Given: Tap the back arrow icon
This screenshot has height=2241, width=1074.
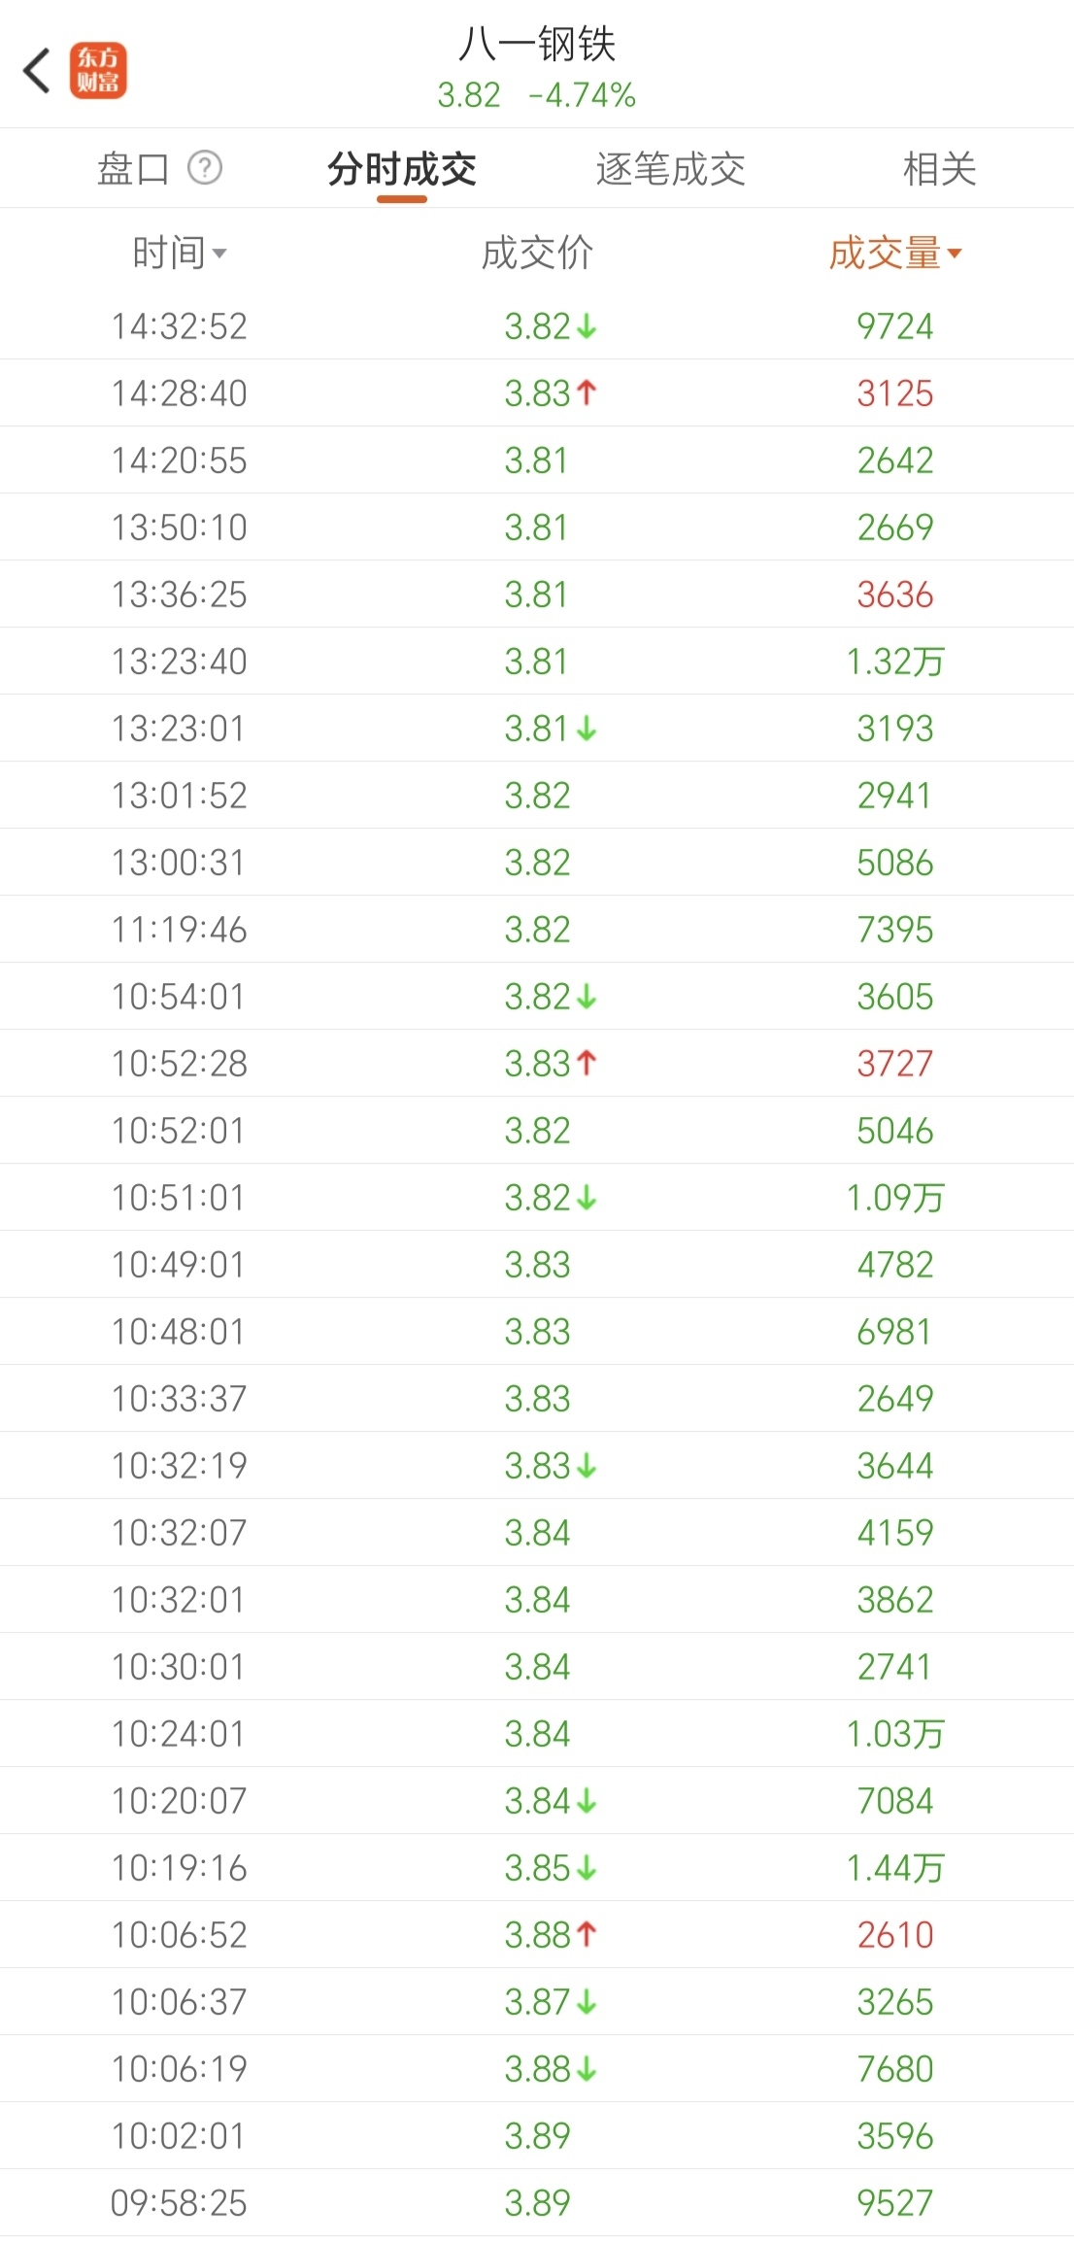Looking at the screenshot, I should click(x=37, y=71).
